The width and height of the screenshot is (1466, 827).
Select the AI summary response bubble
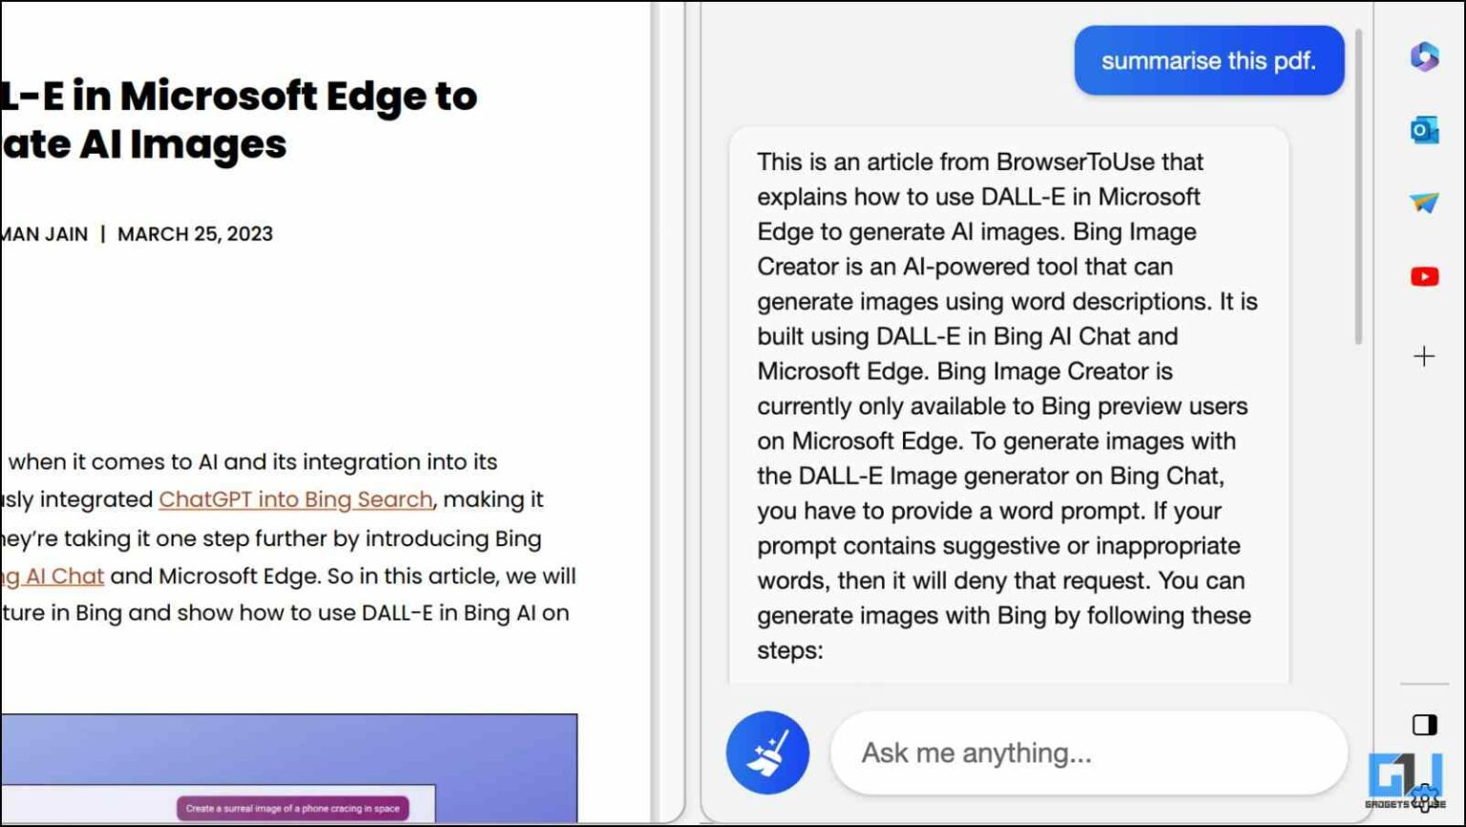point(1007,406)
